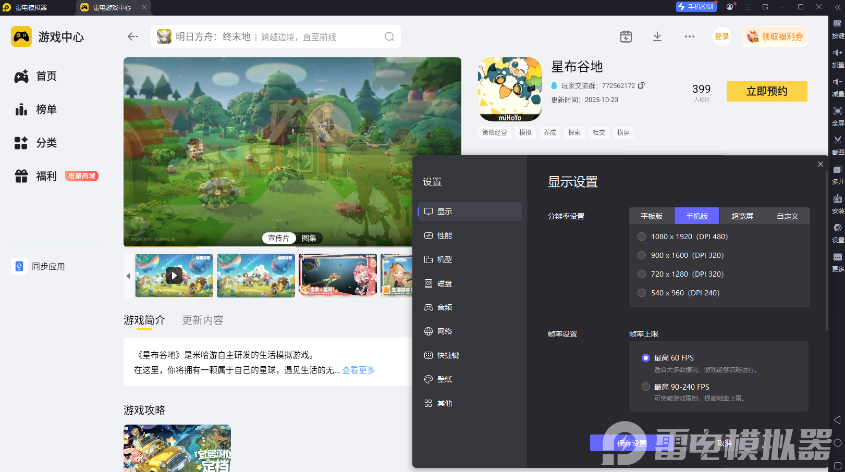Select the 图集 gallery toggle on the banner
The height and width of the screenshot is (472, 845).
(309, 238)
